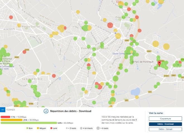This screenshot has height=135, width=184.
Task: Click the Google logo on the map
Action: click(6, 105)
